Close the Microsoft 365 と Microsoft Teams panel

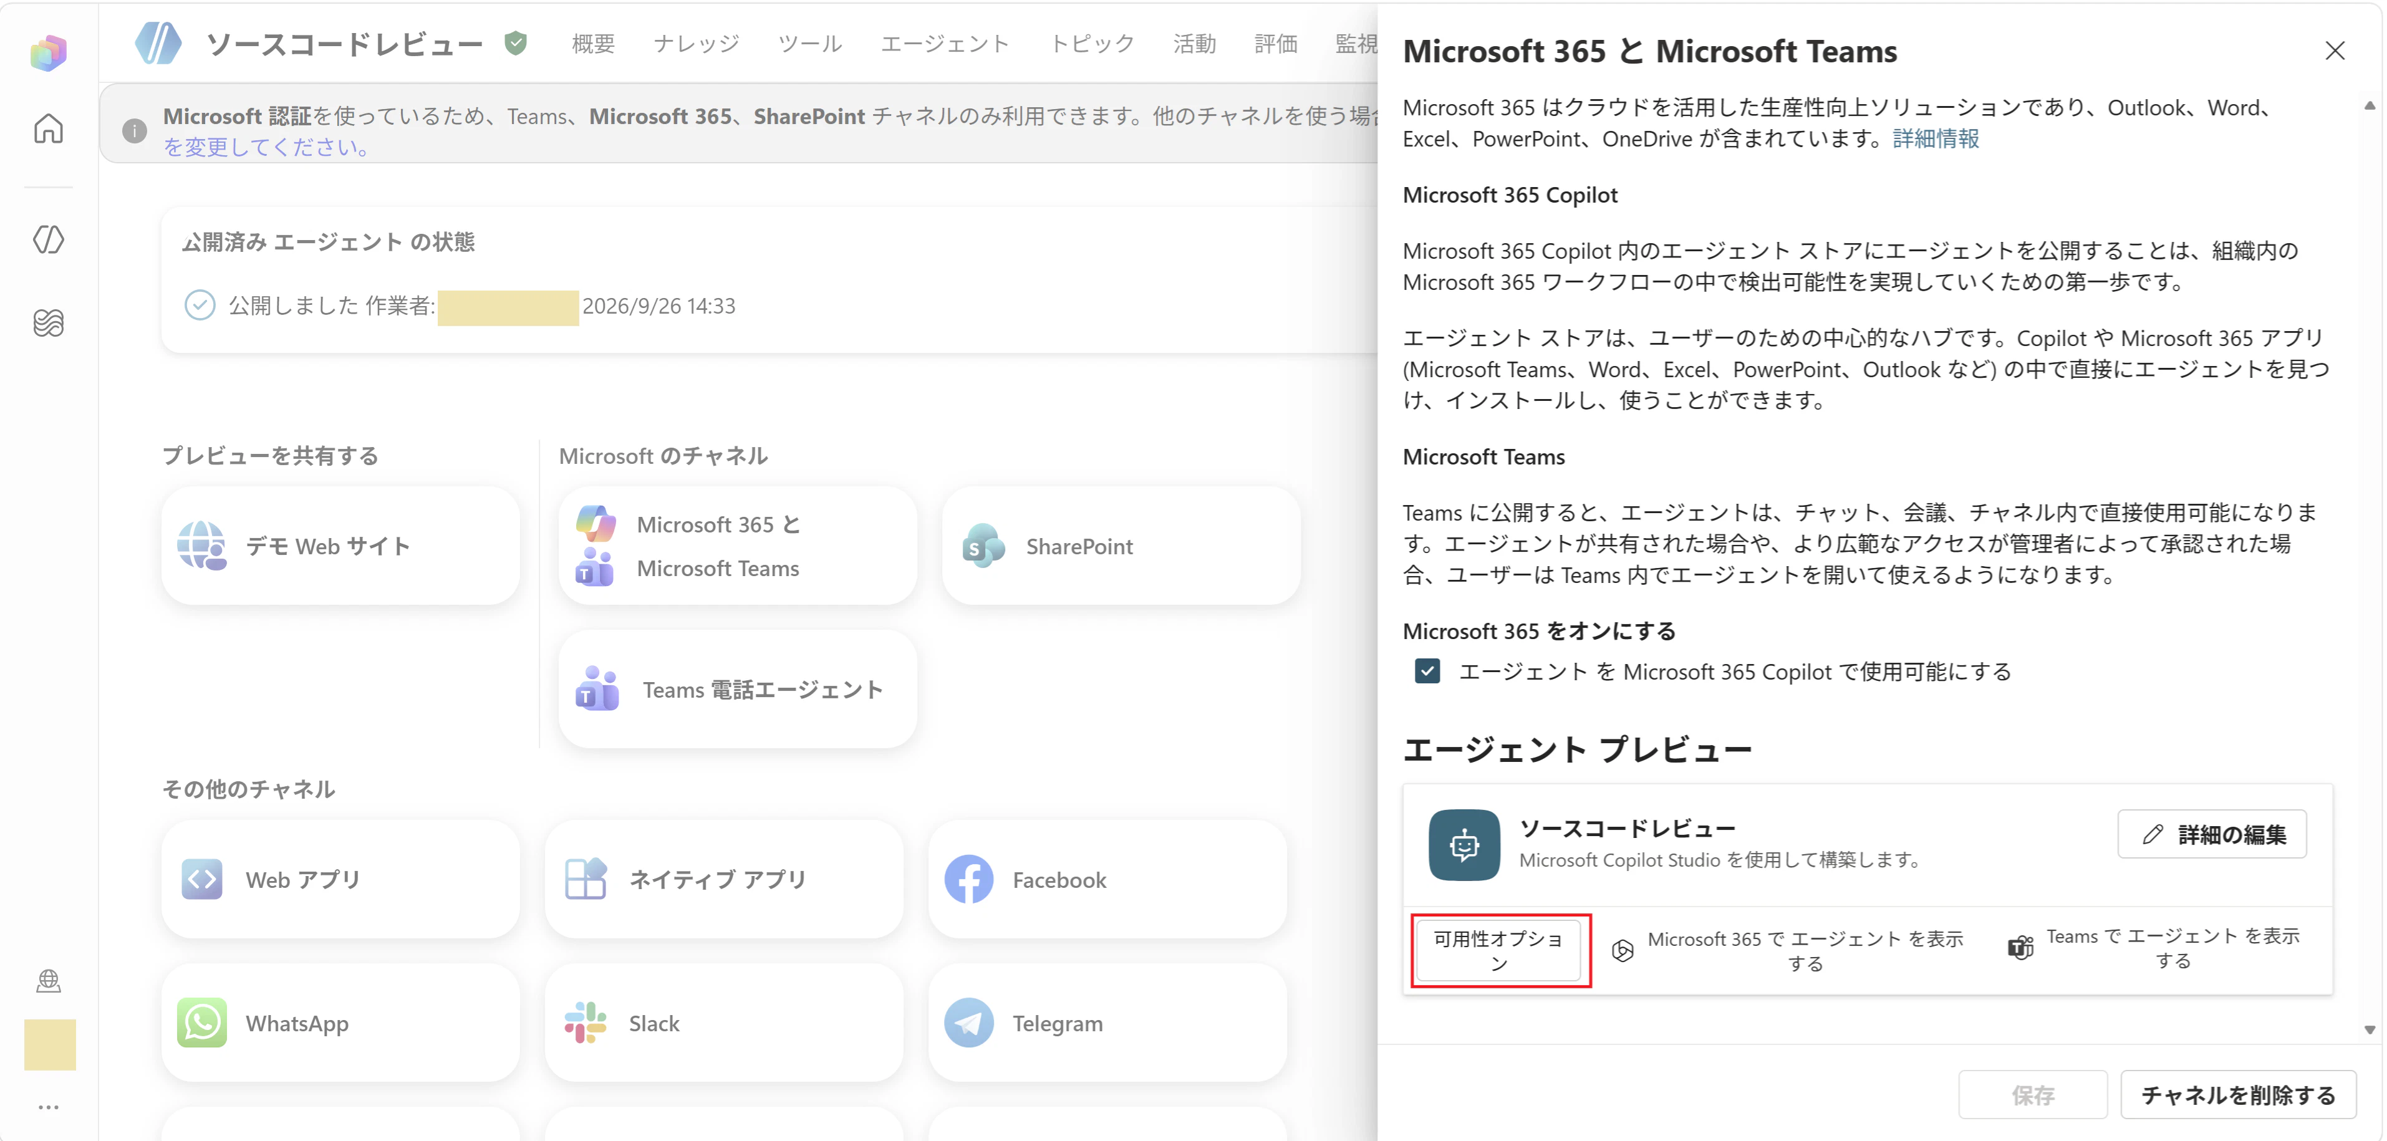click(x=2335, y=51)
